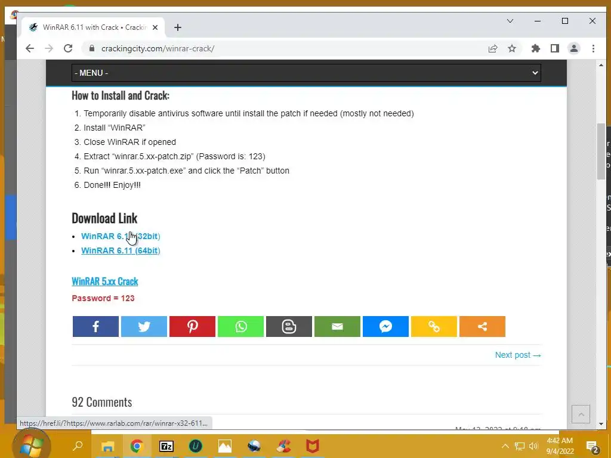Bookmark this page with the star icon
The height and width of the screenshot is (458, 611).
[x=511, y=48]
